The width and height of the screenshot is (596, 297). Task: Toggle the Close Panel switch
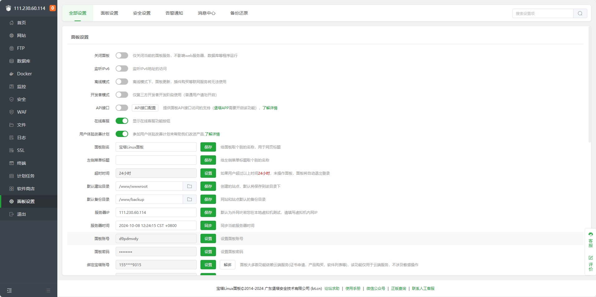122,55
